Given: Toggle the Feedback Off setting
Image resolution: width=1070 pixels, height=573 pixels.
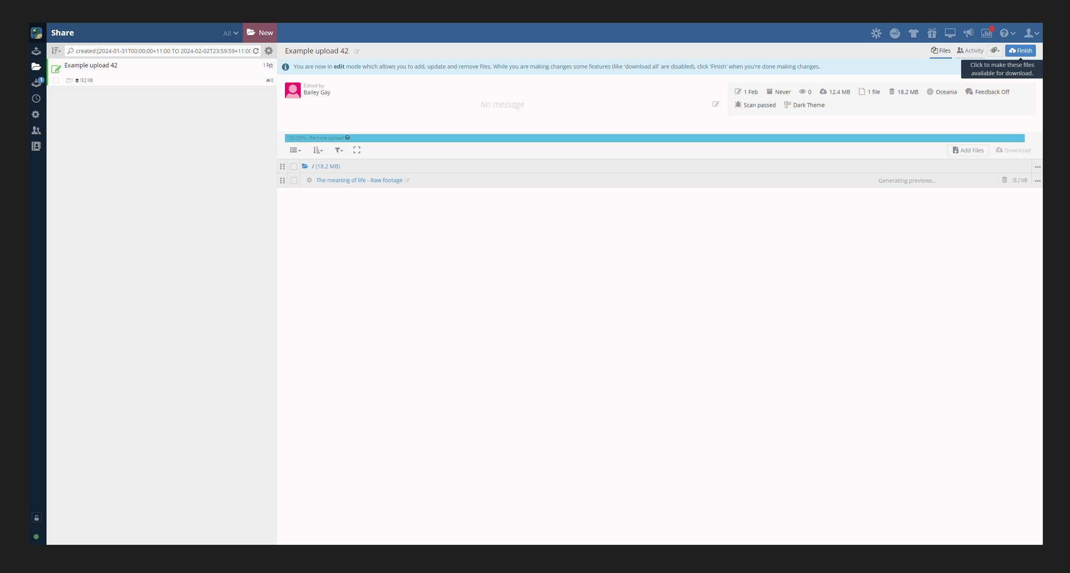Looking at the screenshot, I should [x=987, y=92].
